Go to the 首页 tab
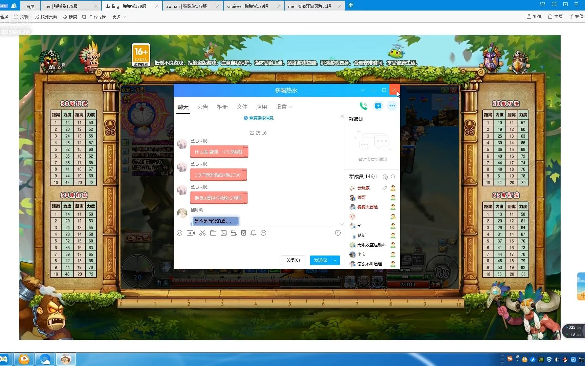This screenshot has height=366, width=585. click(x=30, y=6)
